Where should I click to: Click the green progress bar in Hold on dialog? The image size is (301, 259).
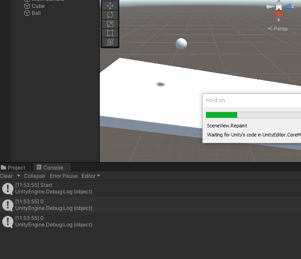click(x=222, y=115)
